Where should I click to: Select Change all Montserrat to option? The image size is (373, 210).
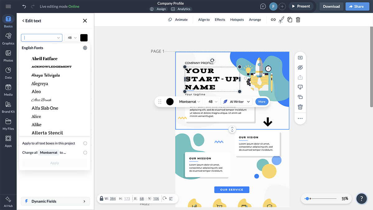pos(85,153)
